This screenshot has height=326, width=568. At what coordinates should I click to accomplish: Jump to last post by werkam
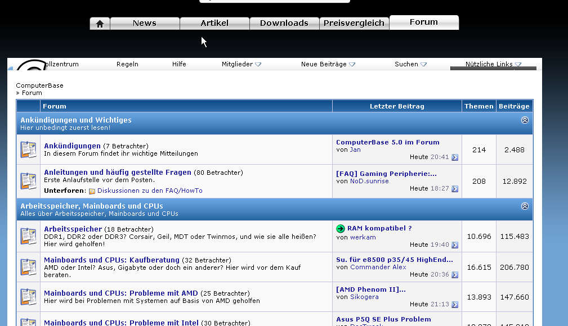tap(455, 245)
